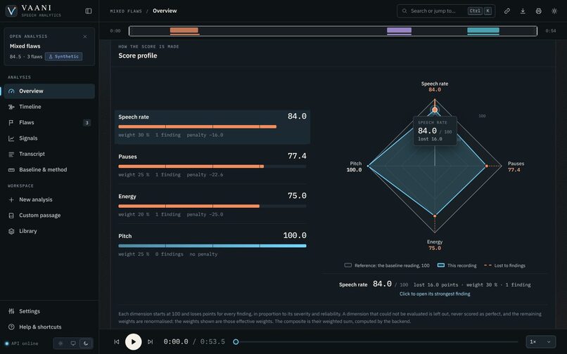The image size is (567, 354).
Task: Click the Speech rate score bar
Action: click(x=212, y=127)
